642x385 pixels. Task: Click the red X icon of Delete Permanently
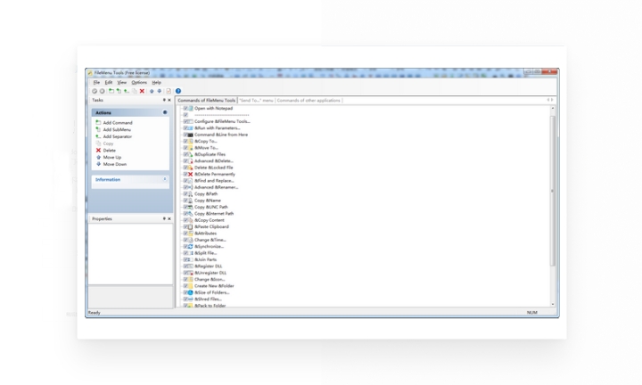pyautogui.click(x=191, y=175)
